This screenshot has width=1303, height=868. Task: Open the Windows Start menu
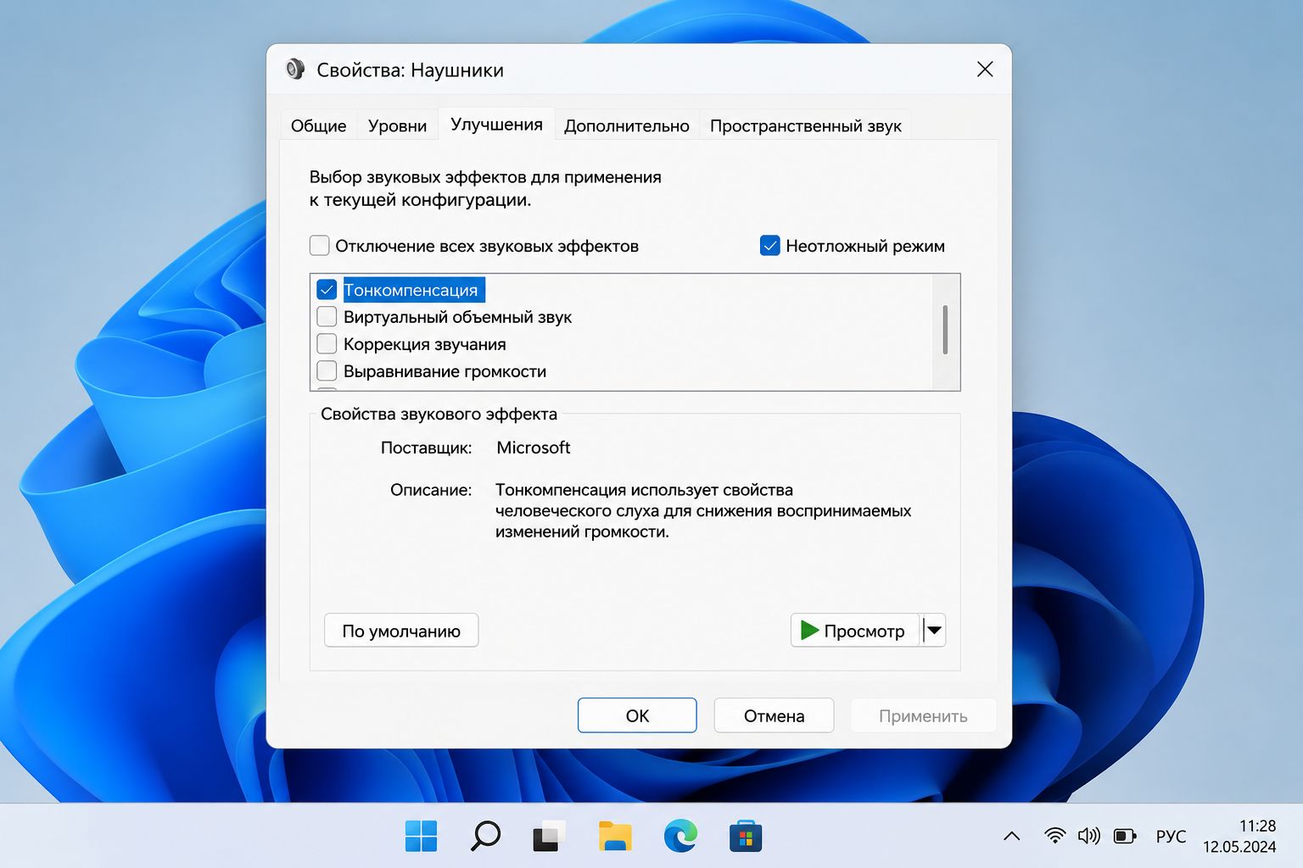point(421,837)
